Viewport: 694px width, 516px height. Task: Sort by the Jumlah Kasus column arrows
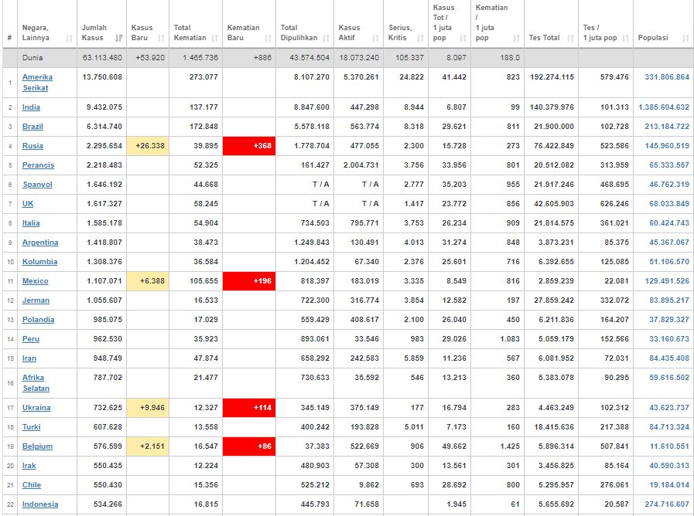(118, 38)
